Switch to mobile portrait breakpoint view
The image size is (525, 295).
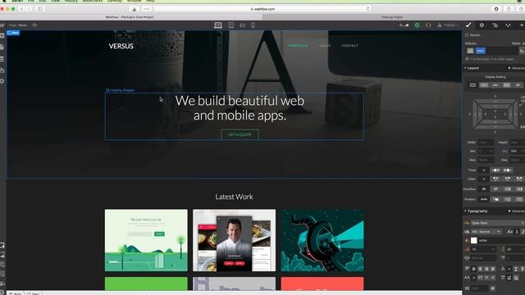253,25
